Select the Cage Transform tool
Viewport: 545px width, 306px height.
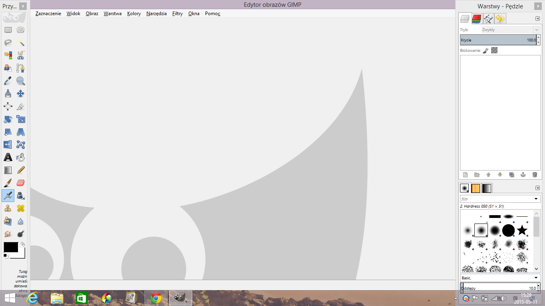click(21, 145)
